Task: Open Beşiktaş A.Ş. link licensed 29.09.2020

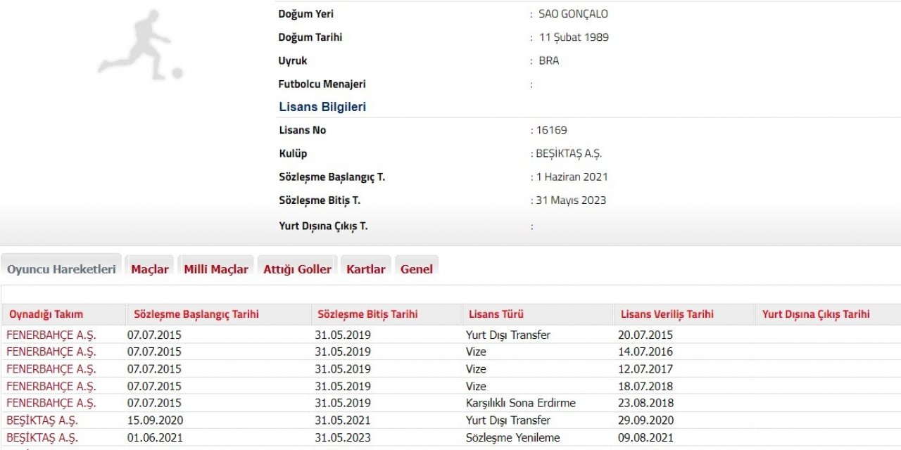Action: point(42,420)
